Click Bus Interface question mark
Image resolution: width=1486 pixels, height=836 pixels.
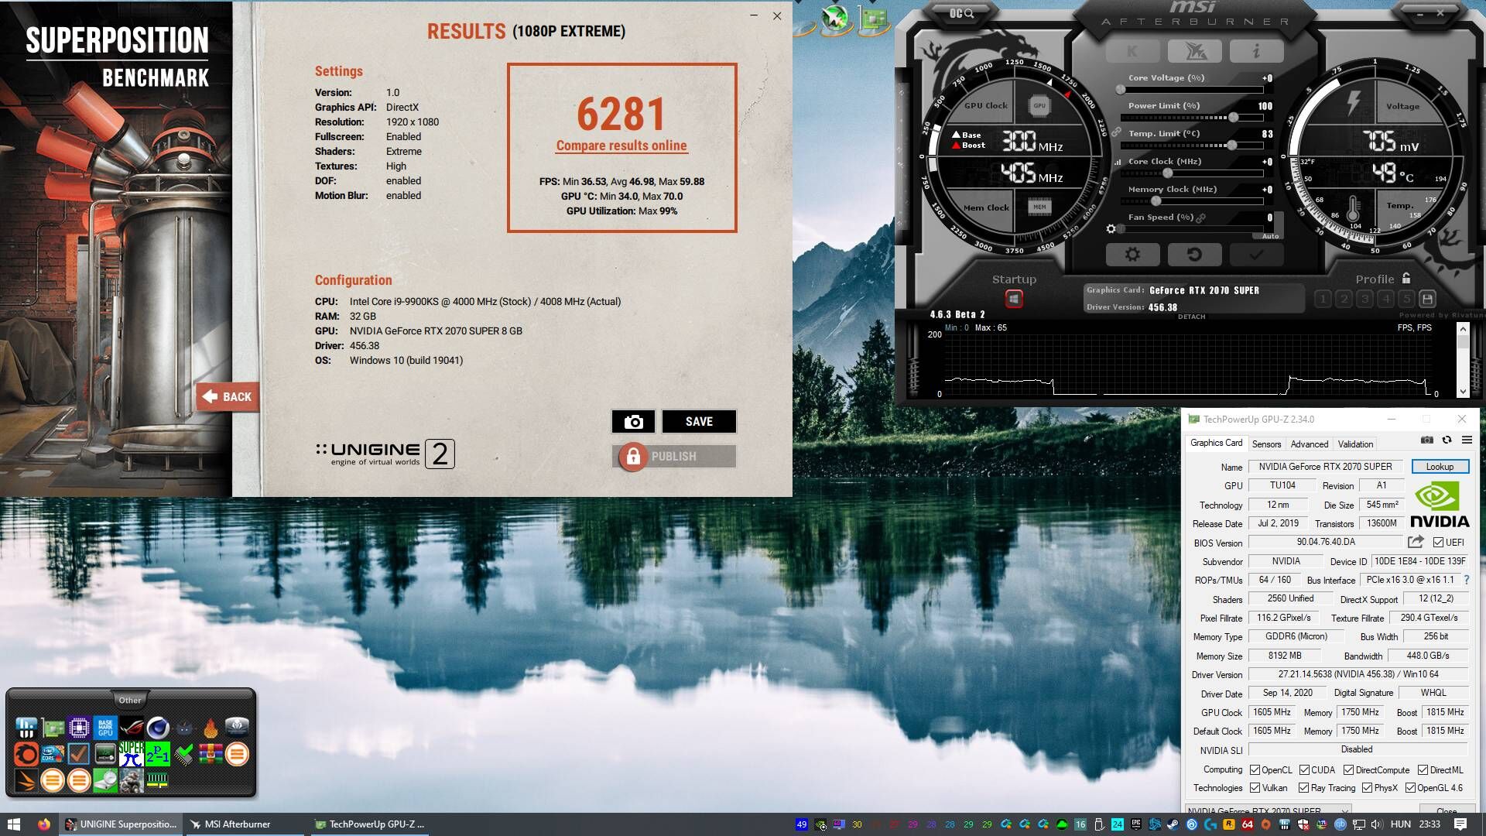click(x=1467, y=580)
